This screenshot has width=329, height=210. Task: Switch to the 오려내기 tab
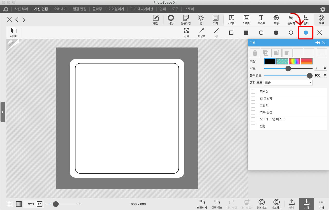(x=60, y=9)
